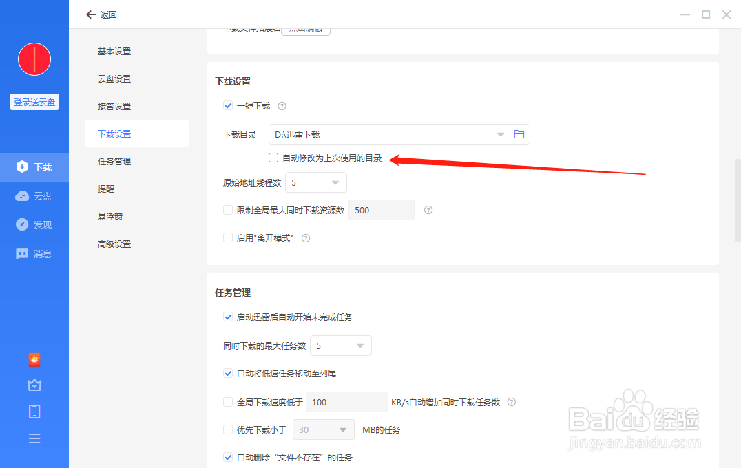
Task: Open the VIP crown icon in sidebar
Action: (x=34, y=385)
